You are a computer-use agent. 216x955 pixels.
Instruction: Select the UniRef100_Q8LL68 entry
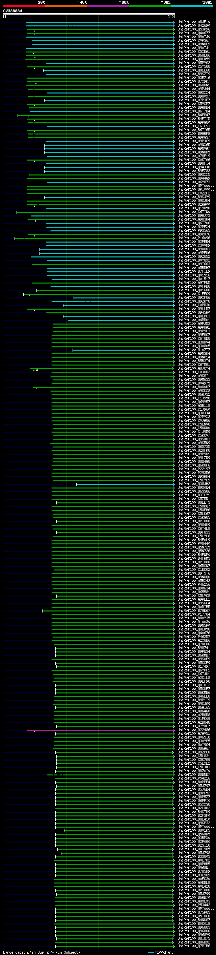click(x=194, y=70)
